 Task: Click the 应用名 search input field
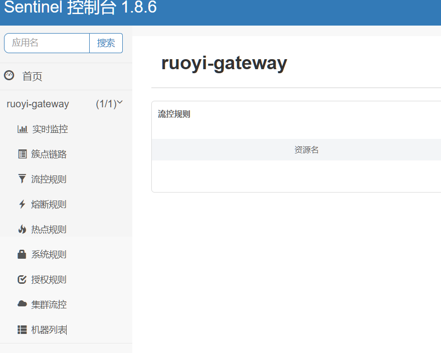pos(47,43)
